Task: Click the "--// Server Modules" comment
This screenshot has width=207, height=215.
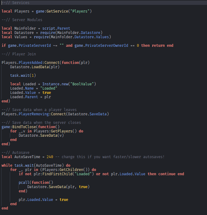Action: pos(22,20)
